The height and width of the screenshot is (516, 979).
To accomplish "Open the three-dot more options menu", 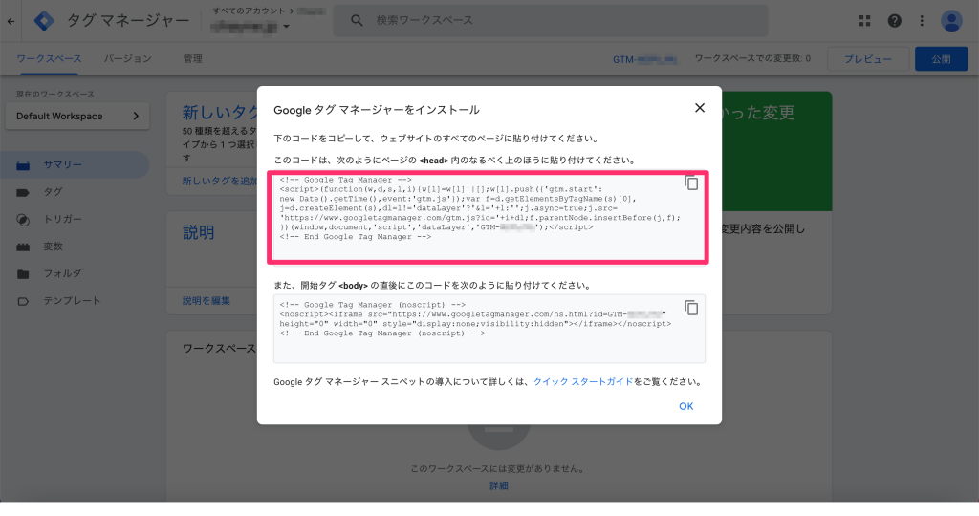I will click(x=922, y=21).
